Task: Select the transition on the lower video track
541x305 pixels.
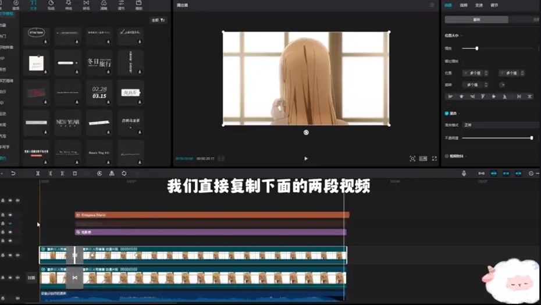Action: click(x=75, y=278)
